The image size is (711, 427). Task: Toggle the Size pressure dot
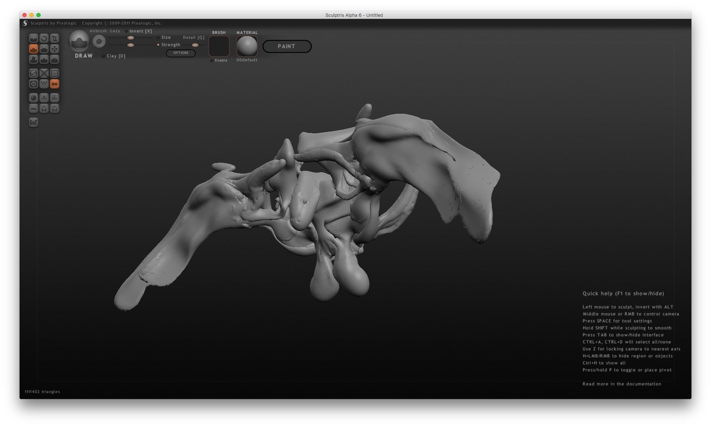point(158,37)
